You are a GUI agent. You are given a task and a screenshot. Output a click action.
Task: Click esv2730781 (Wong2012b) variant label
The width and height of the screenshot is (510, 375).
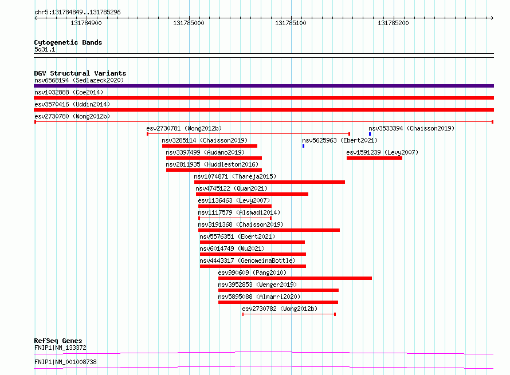click(x=184, y=128)
